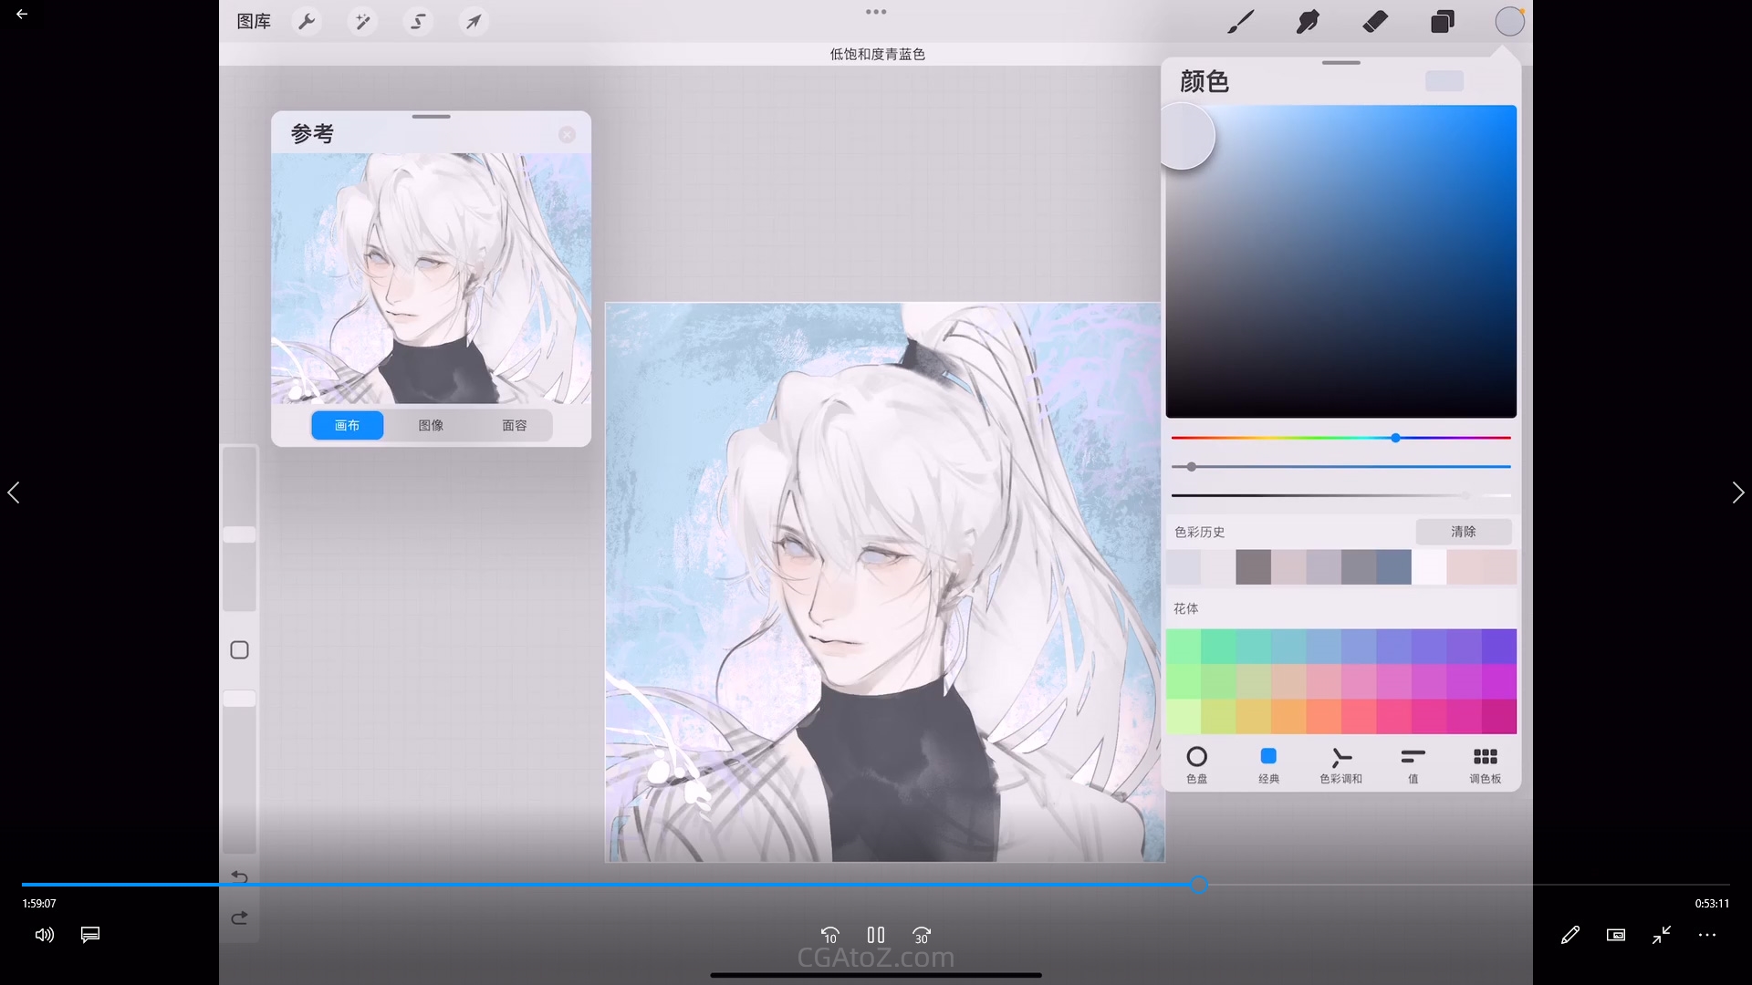
Task: Open the S-shaped selection tool
Action: pyautogui.click(x=418, y=21)
